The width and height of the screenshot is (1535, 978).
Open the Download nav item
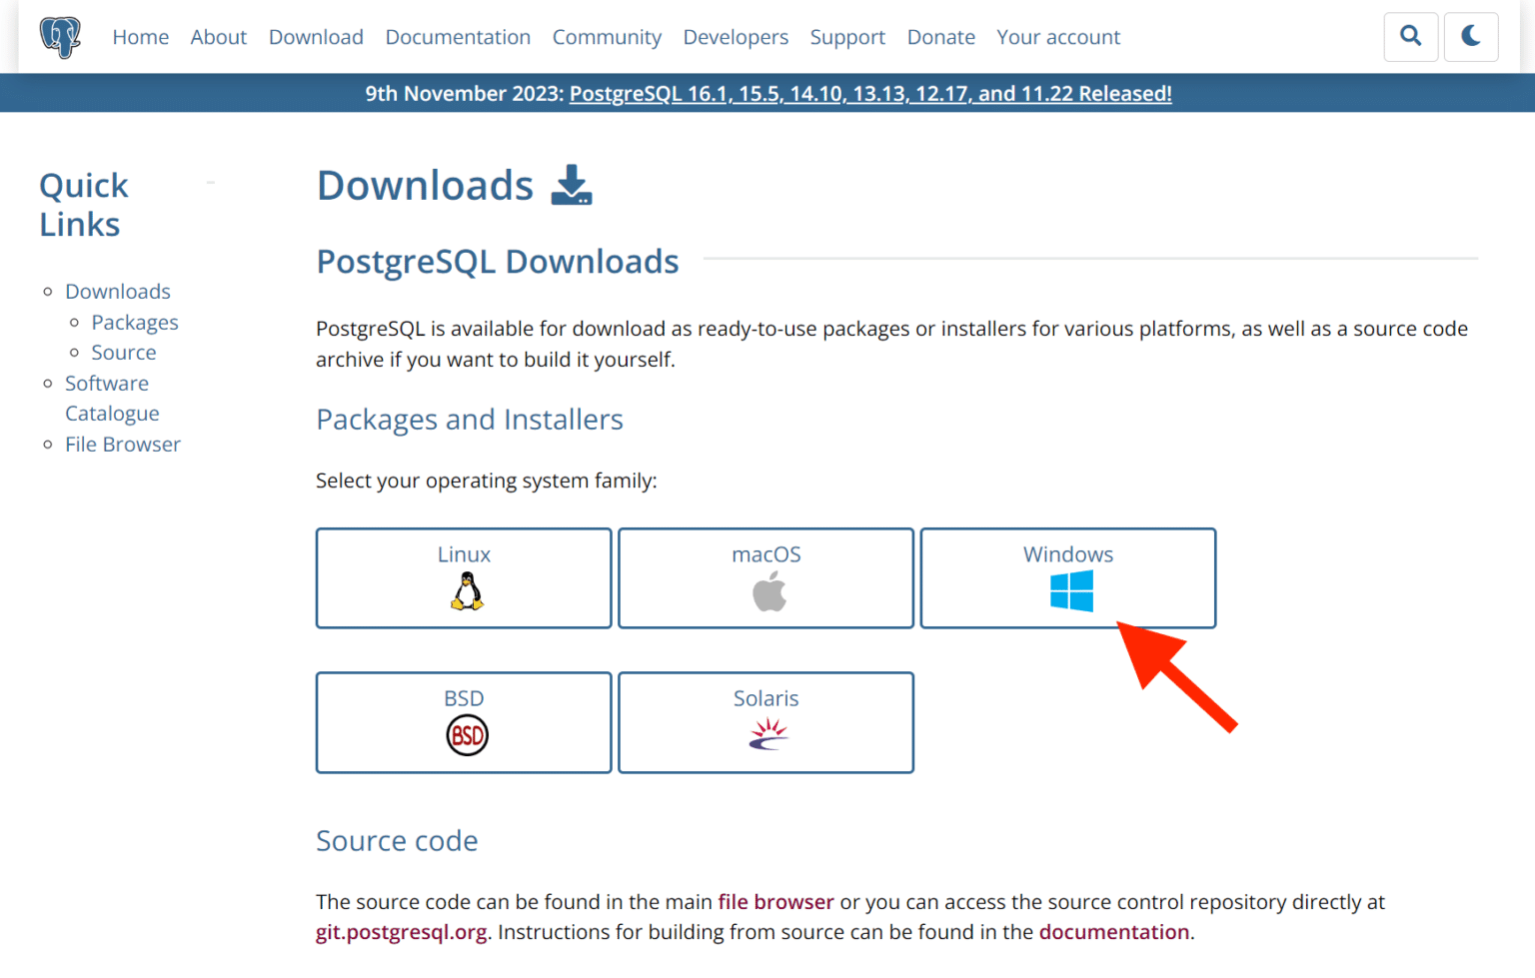coord(316,37)
